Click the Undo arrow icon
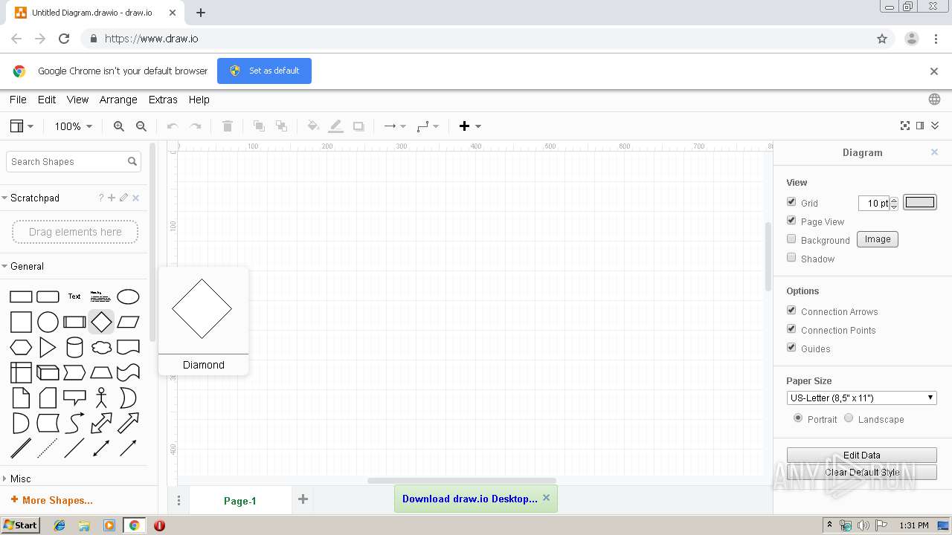Viewport: 952px width, 535px height. tap(173, 126)
